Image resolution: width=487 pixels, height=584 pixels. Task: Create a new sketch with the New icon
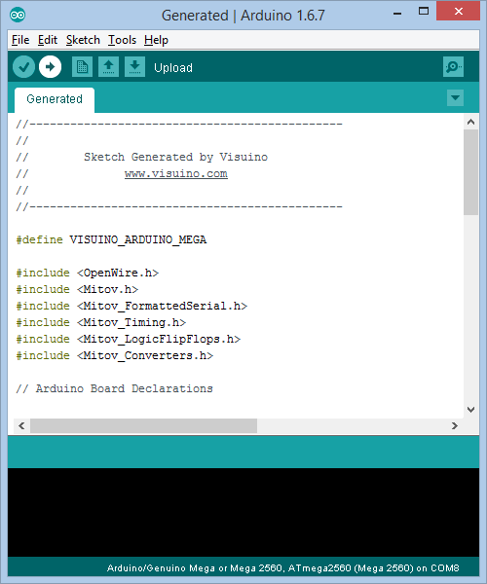coord(83,67)
